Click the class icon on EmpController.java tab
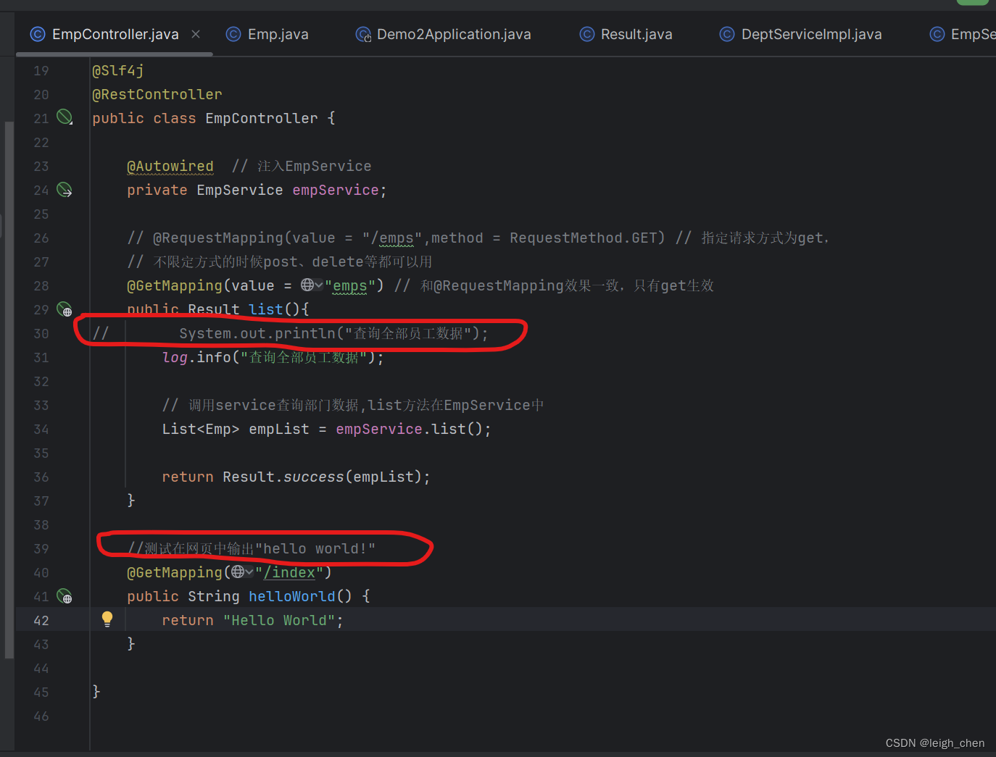Viewport: 996px width, 757px height. click(38, 34)
